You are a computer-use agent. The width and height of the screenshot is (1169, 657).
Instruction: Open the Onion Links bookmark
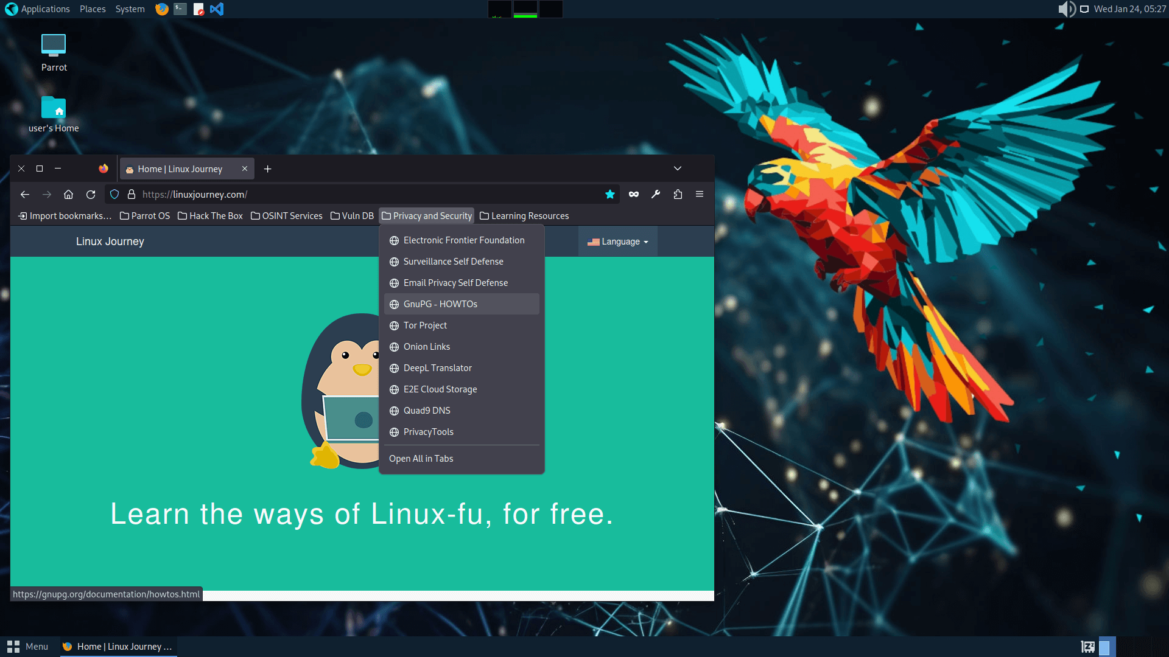[x=462, y=347]
